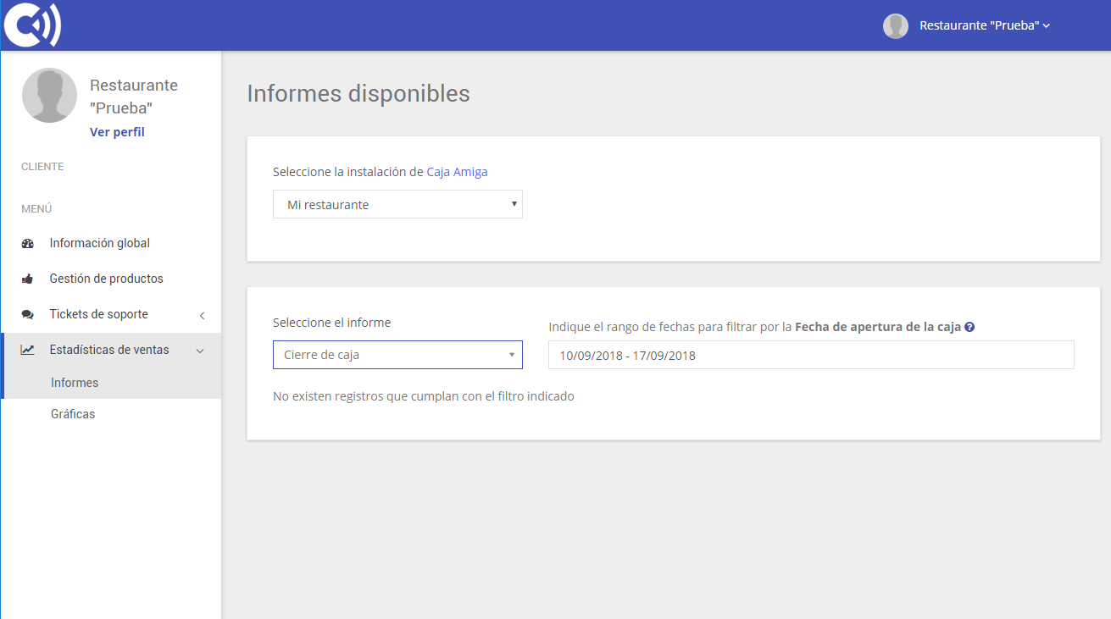Click the thumbs-up icon for Gestión de productos
1111x619 pixels.
(x=27, y=278)
